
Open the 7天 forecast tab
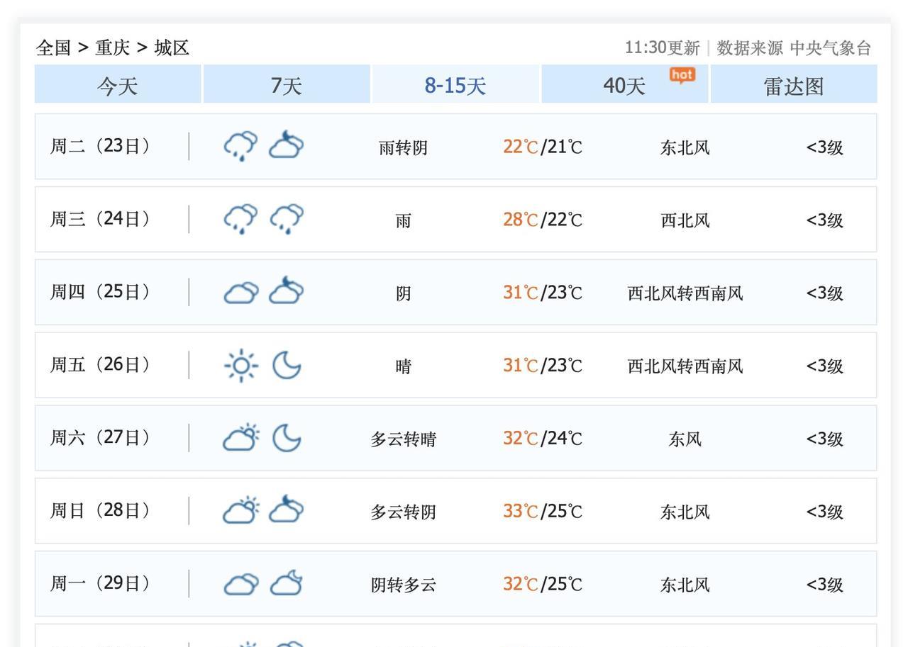(287, 86)
